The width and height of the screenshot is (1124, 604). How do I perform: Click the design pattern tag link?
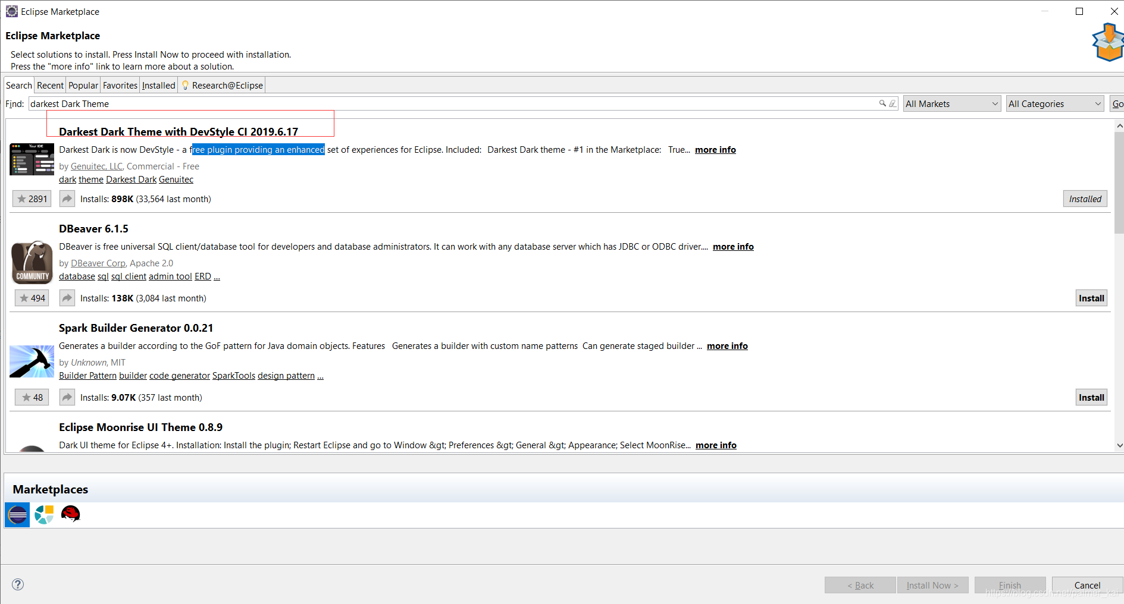[286, 376]
